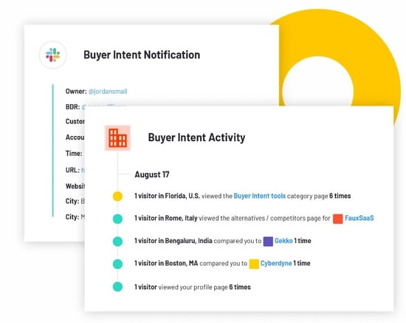Click the '1 visitor in Boston, MA' text

coord(166,263)
